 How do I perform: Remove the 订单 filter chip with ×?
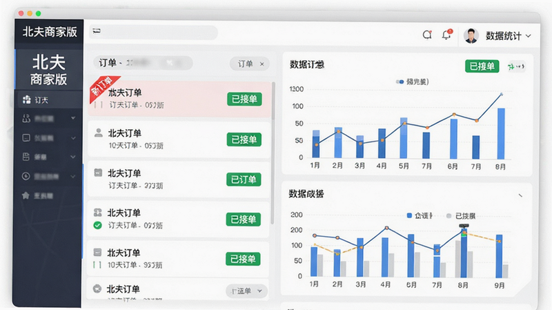pos(262,64)
